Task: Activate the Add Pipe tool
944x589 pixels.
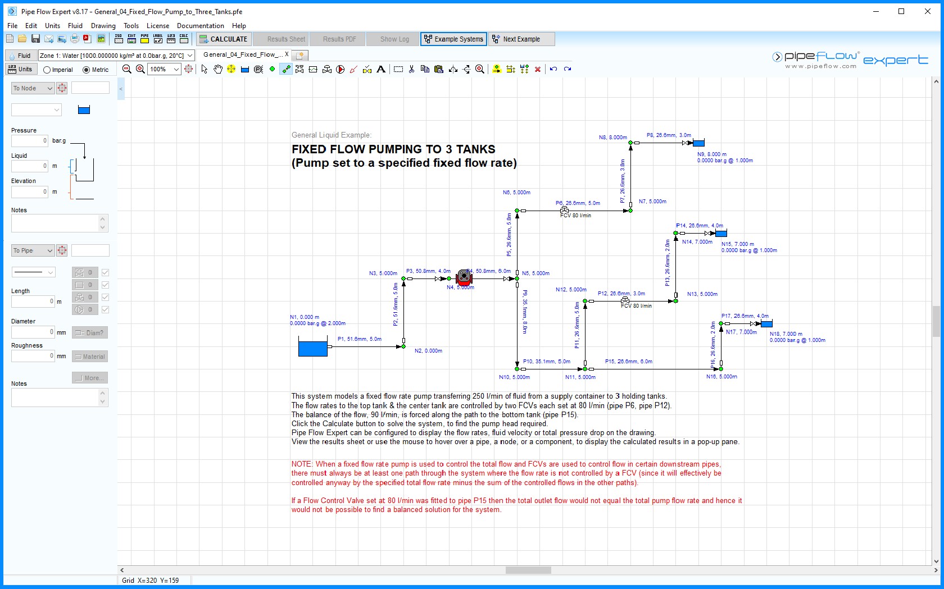Action: coord(286,69)
